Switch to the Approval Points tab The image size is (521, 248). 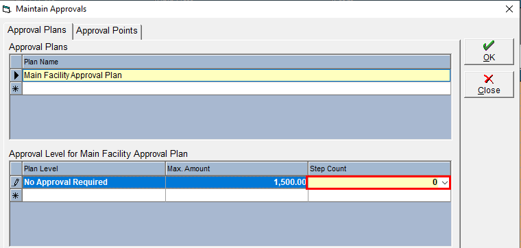tap(107, 31)
